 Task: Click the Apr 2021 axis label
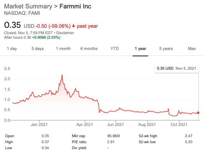point(84,125)
